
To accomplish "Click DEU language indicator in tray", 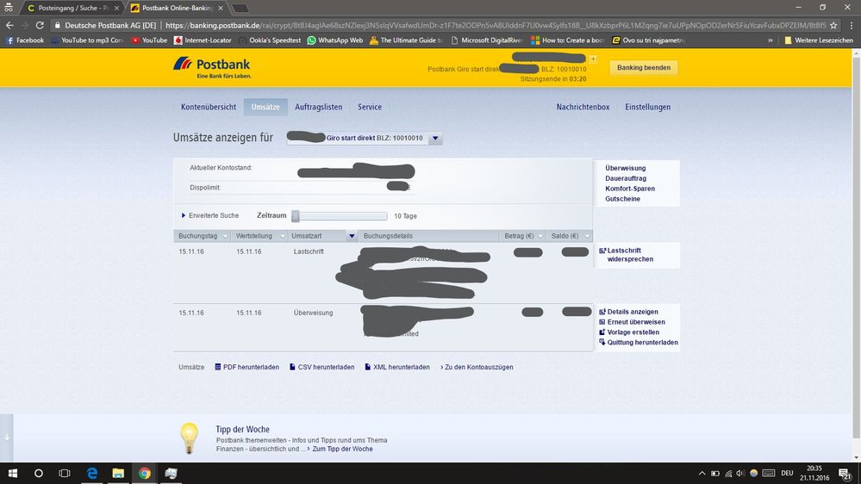I will click(x=787, y=473).
